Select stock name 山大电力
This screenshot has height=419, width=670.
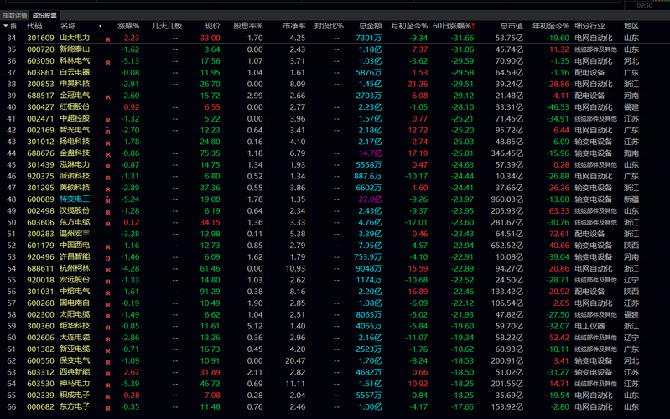coord(75,38)
